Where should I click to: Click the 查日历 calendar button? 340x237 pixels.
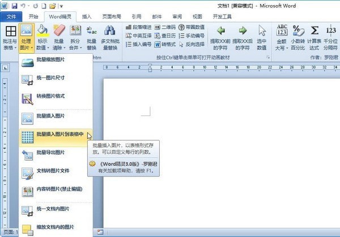(x=165, y=36)
